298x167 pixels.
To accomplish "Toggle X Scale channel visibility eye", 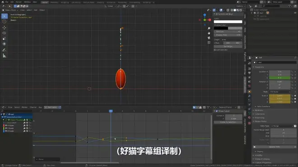I will [x=6, y=126].
